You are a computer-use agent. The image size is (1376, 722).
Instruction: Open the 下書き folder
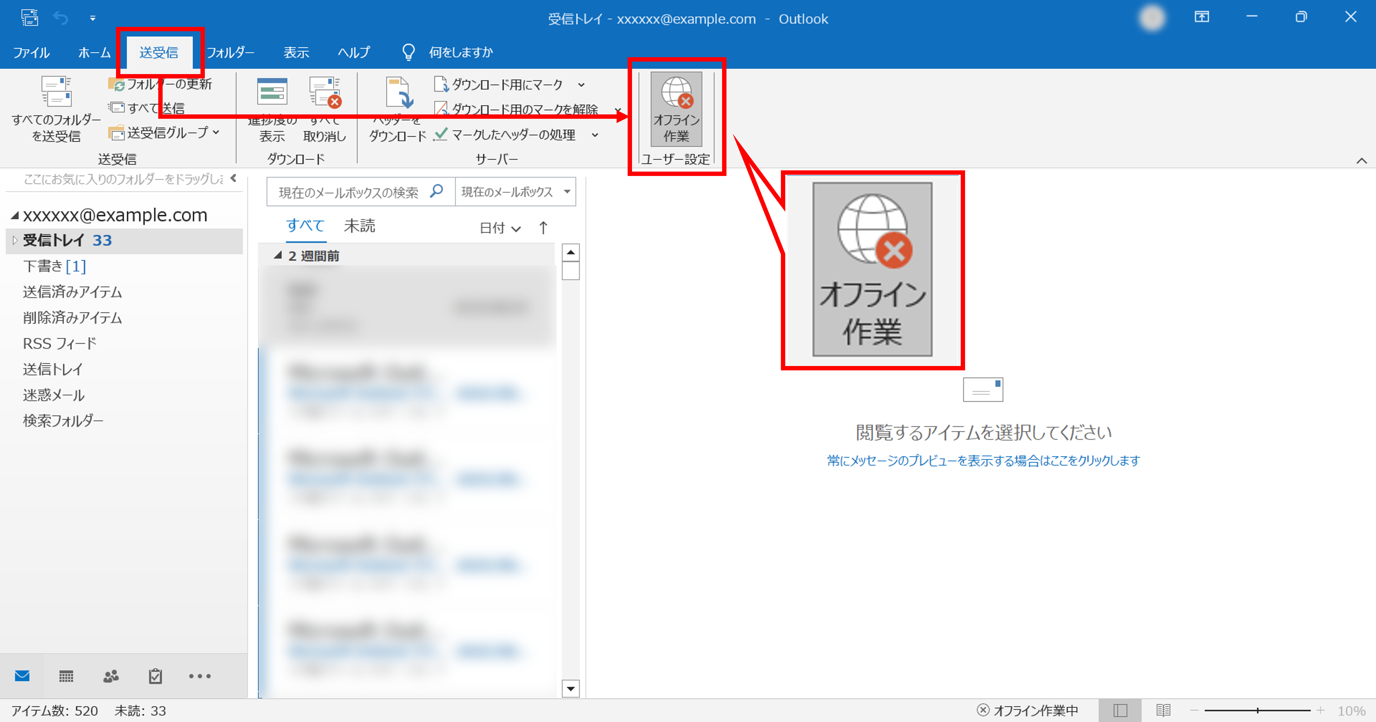click(54, 266)
